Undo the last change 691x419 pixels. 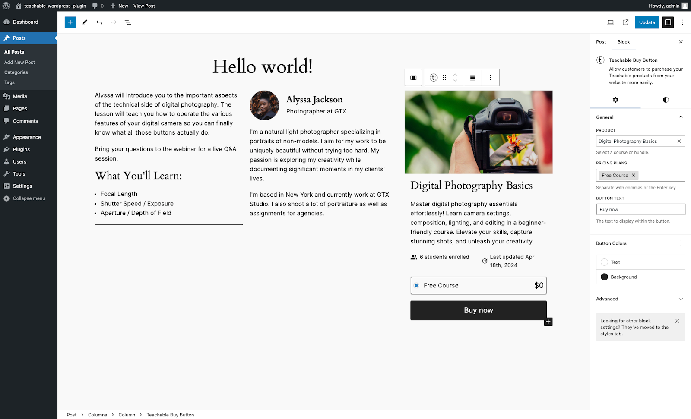[99, 22]
